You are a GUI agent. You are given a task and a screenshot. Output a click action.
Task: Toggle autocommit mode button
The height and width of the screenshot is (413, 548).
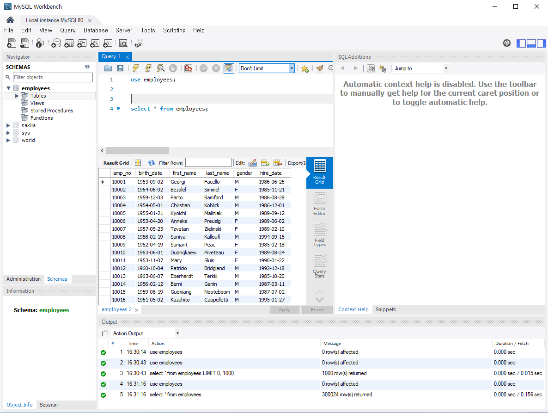(229, 68)
